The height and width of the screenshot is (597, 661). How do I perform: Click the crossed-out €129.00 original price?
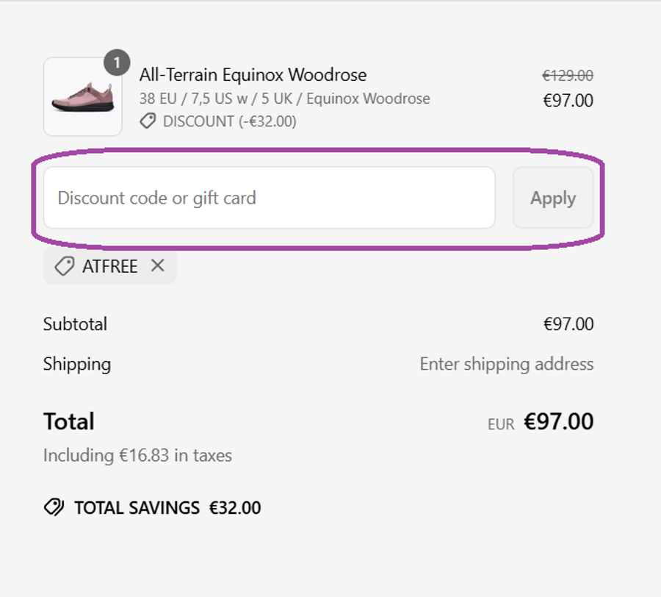[567, 76]
